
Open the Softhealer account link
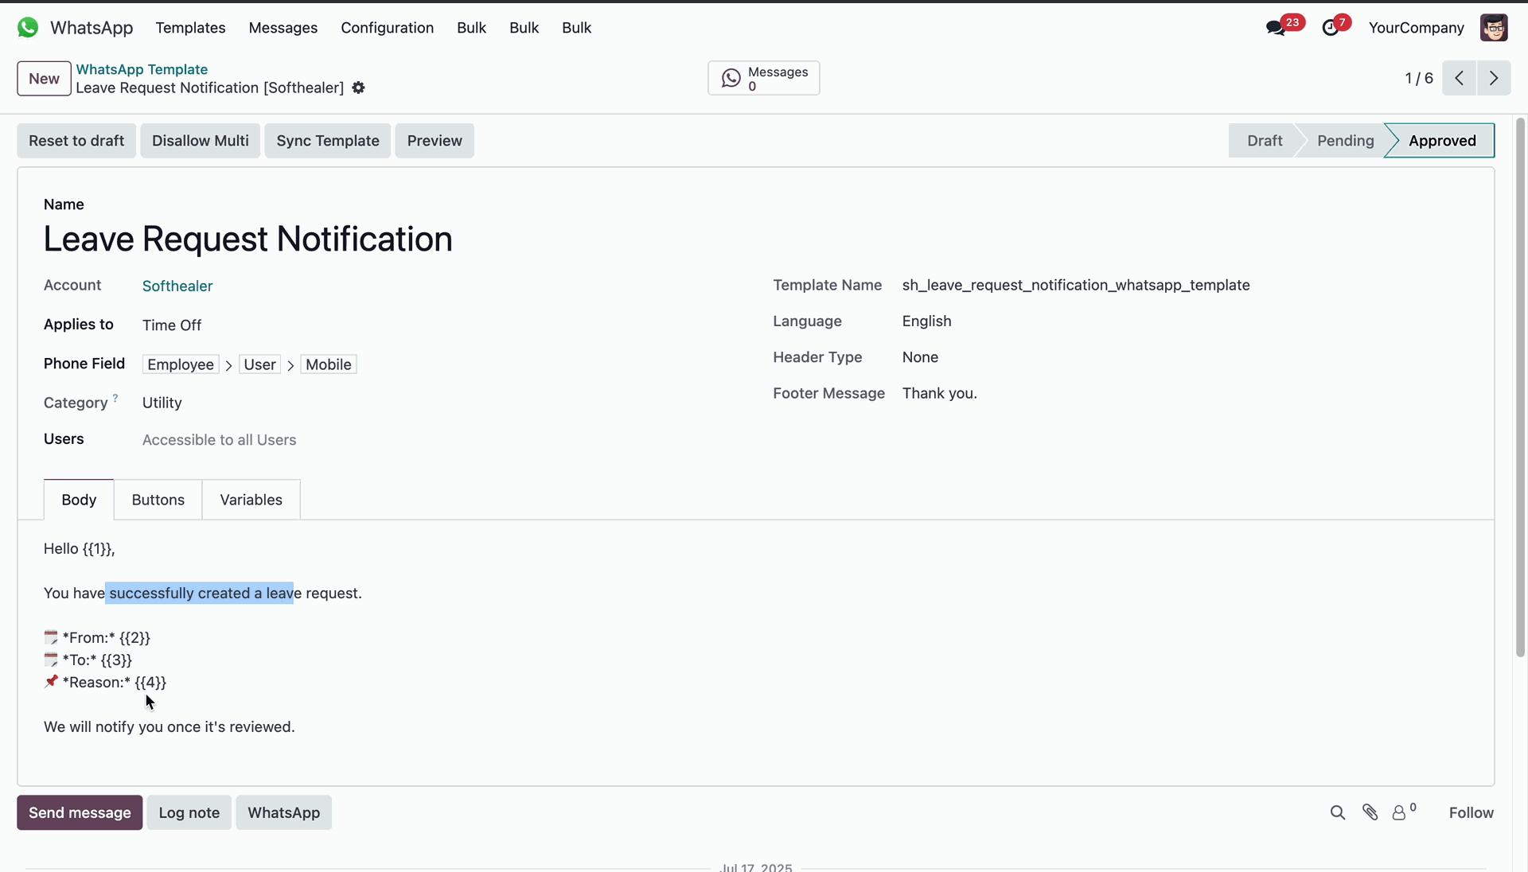coord(177,286)
